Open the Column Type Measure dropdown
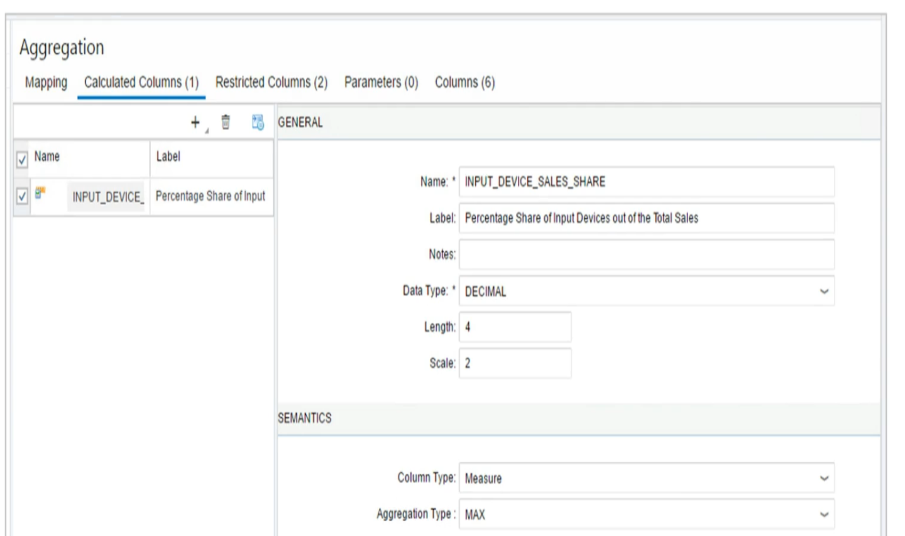905x536 pixels. tap(647, 478)
